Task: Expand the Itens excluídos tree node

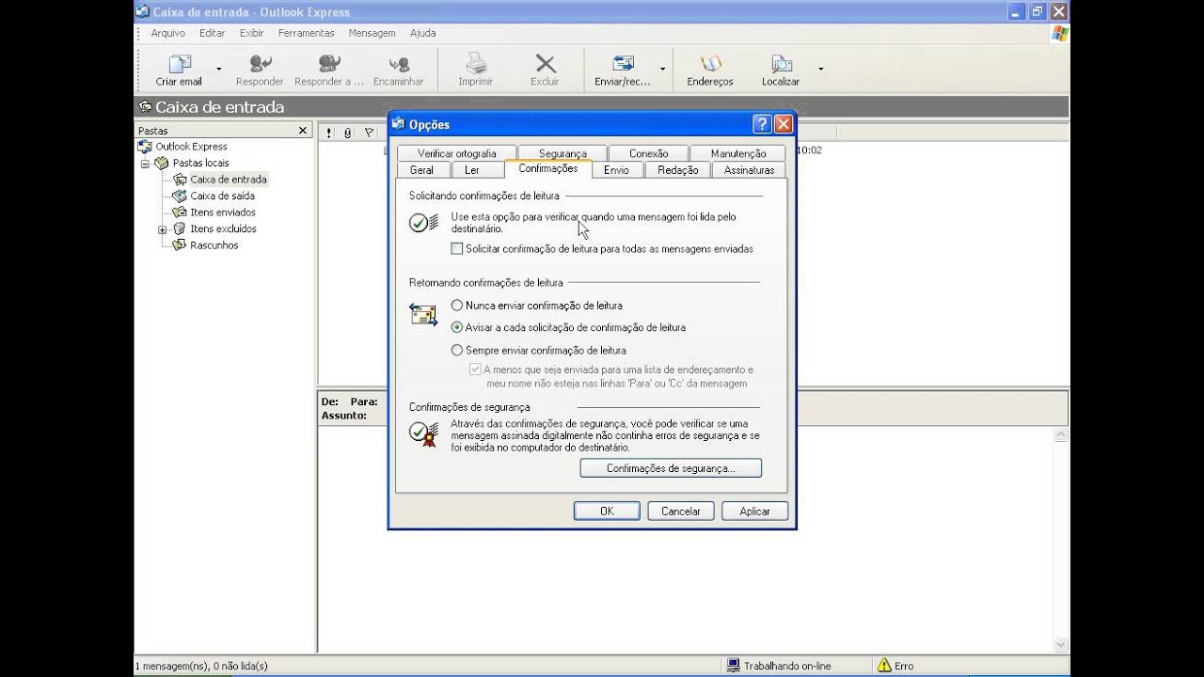Action: click(162, 229)
